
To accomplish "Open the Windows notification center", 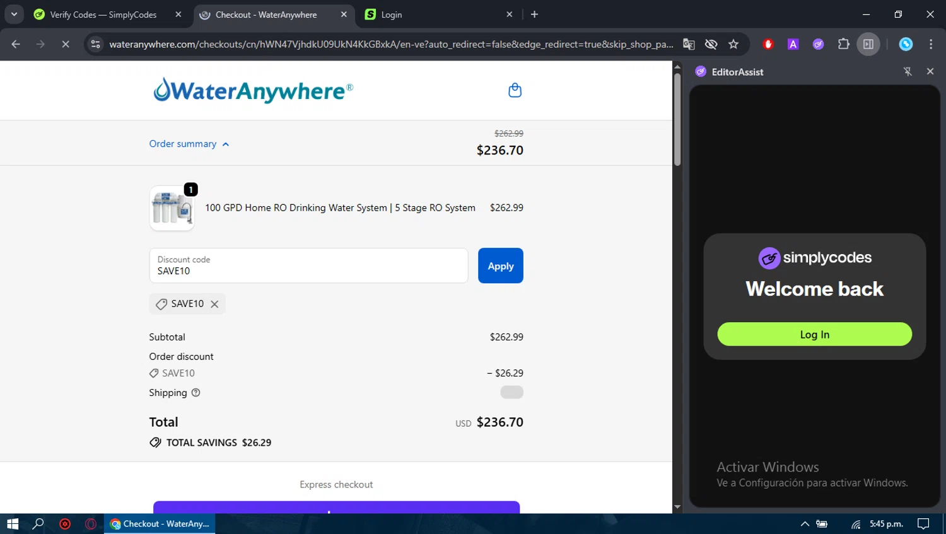I will coord(923,524).
